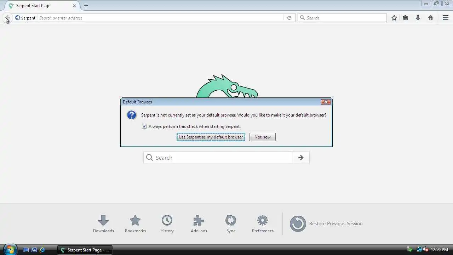Open Sync from start page
Viewport: 453px width, 255px height.
231,224
